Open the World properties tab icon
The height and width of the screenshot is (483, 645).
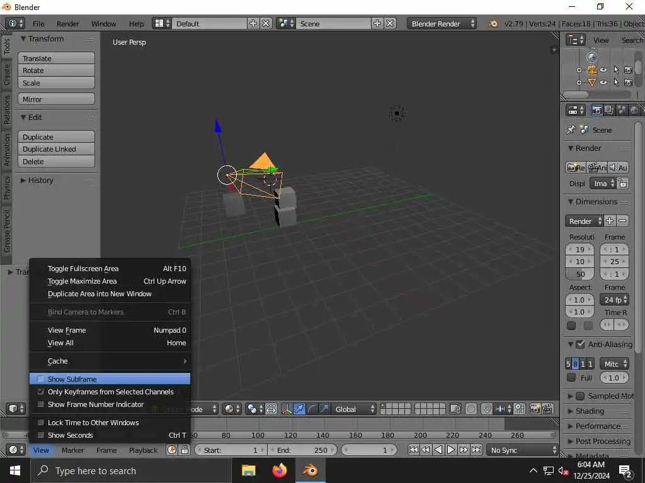tap(635, 110)
